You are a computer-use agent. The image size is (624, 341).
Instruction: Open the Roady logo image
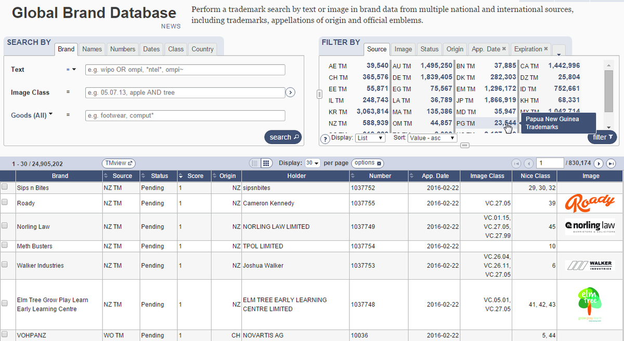point(590,203)
